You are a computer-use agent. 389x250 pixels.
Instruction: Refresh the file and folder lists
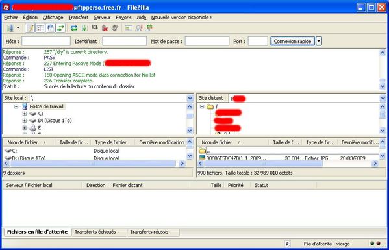[x=74, y=28]
